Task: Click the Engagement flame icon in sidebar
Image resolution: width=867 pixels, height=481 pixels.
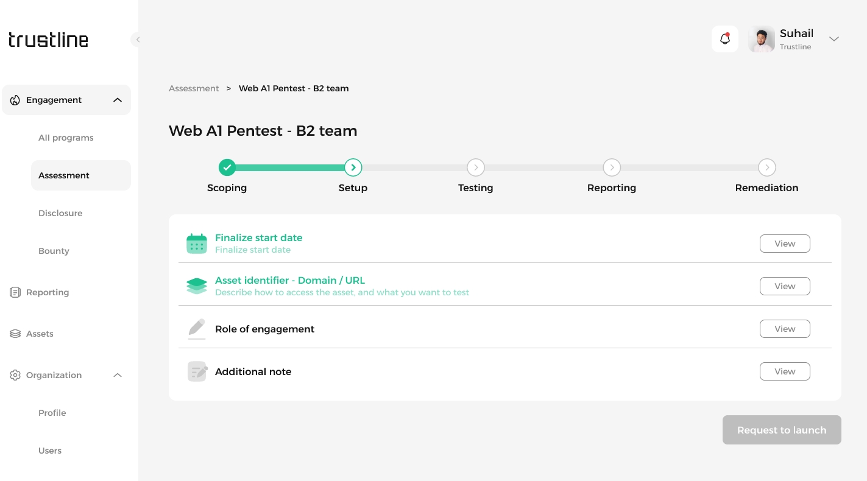Action: [x=15, y=100]
